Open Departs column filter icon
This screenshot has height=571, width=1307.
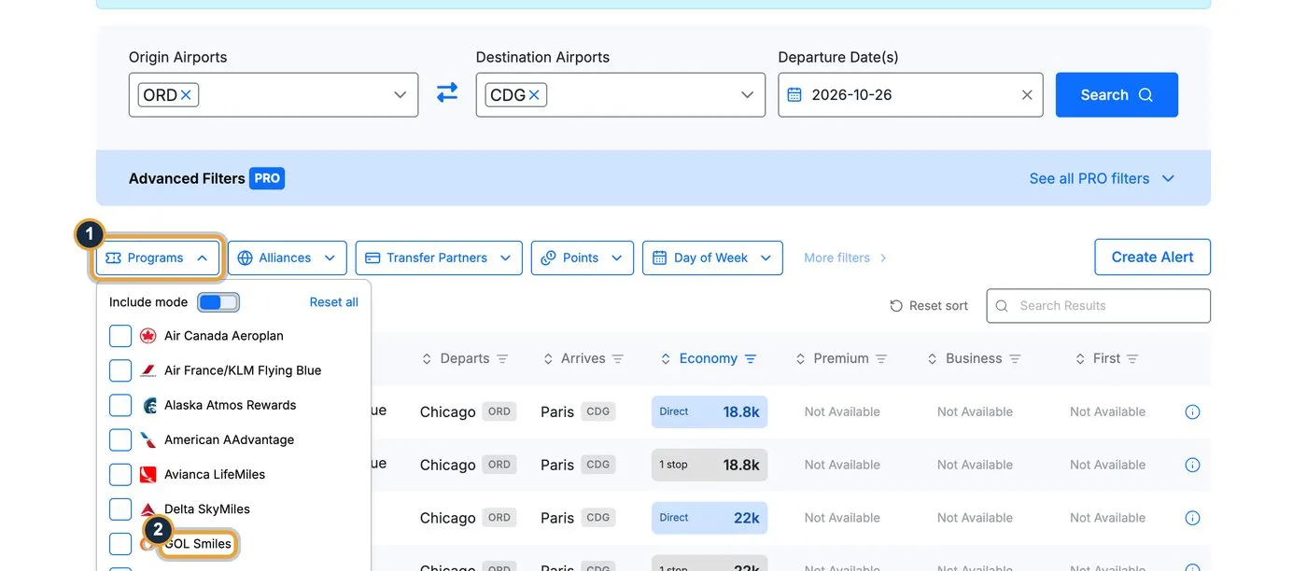pos(502,358)
